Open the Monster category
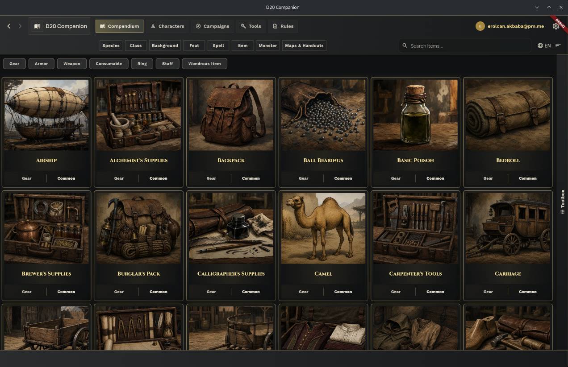 click(x=268, y=45)
